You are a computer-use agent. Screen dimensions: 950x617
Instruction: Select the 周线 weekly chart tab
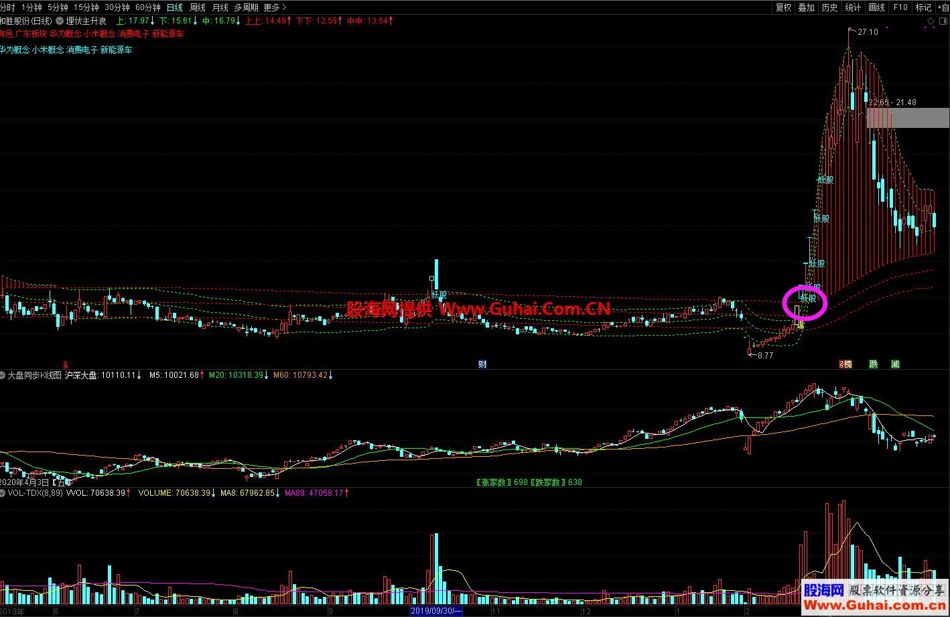click(x=198, y=7)
